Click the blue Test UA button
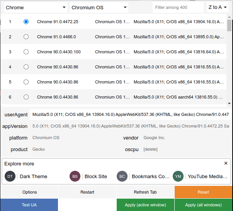 click(29, 205)
